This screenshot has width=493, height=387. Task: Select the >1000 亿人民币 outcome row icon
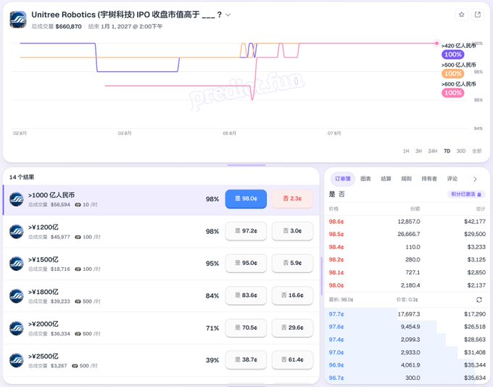(x=17, y=200)
